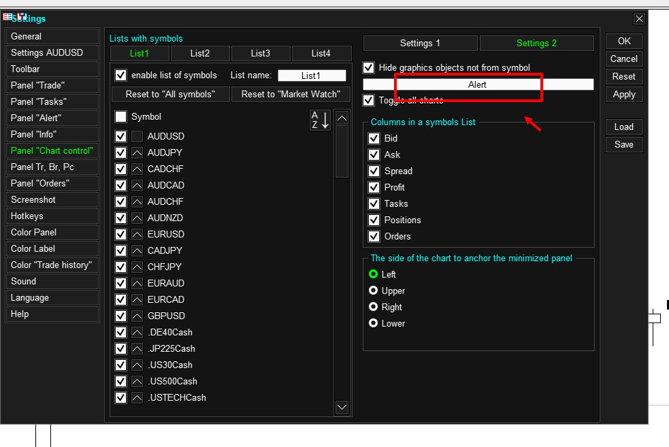Move CHFJPY up with its arrow icon
The width and height of the screenshot is (669, 447).
[x=137, y=267]
